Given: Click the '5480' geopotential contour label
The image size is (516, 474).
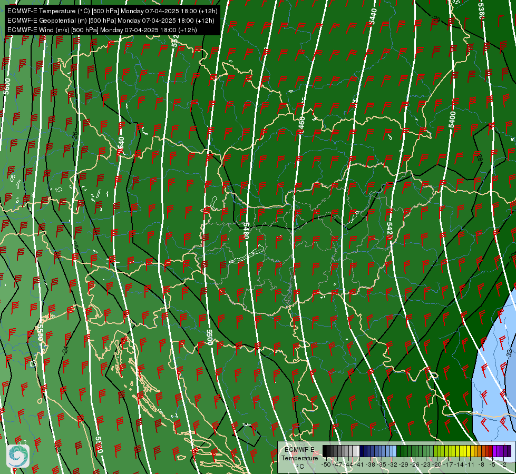Looking at the screenshot, I should point(246,230).
